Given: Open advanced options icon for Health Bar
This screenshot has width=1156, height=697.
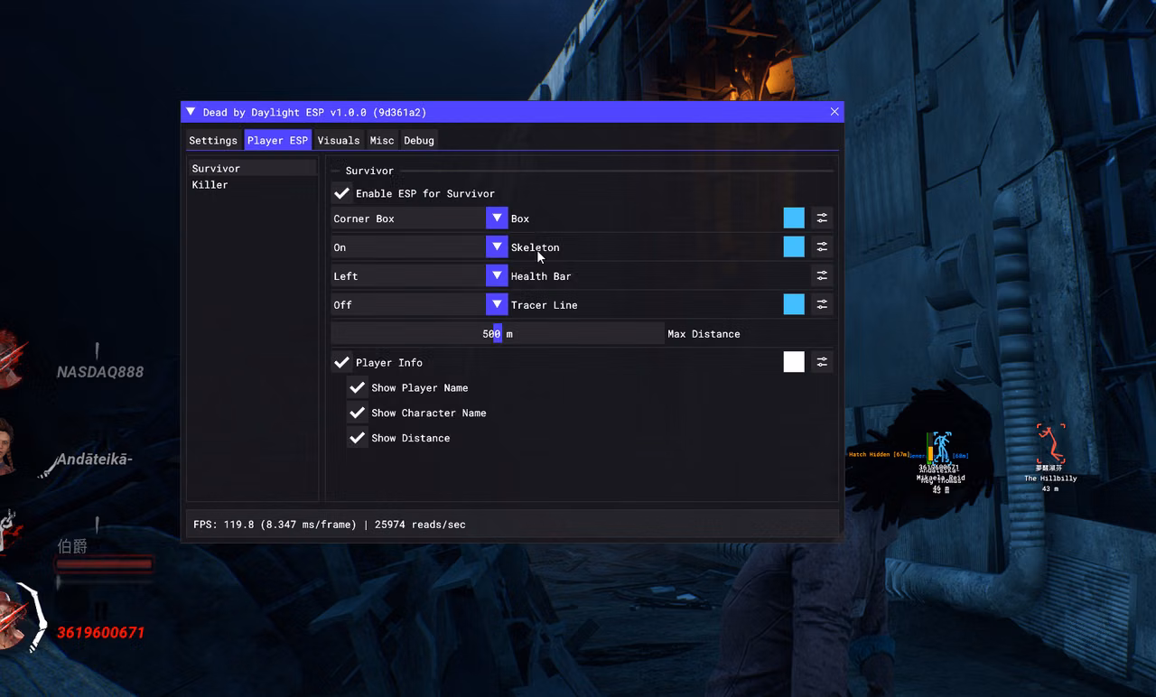Looking at the screenshot, I should point(822,276).
